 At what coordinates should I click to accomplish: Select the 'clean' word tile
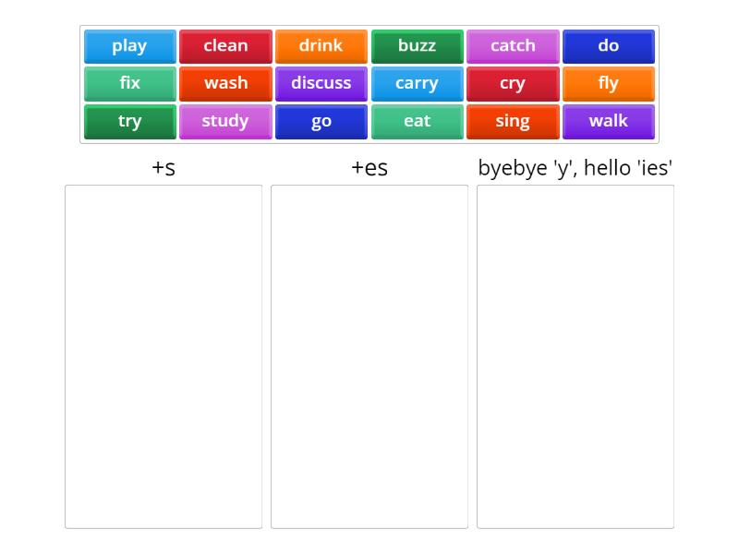225,46
